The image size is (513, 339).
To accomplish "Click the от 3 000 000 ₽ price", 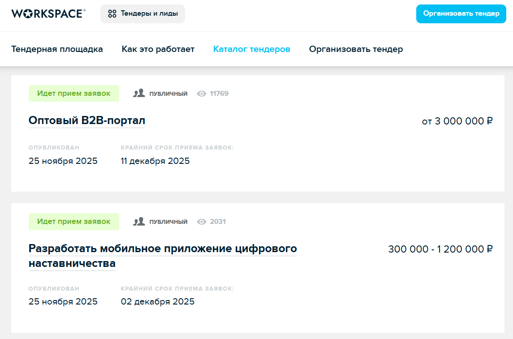I will point(457,121).
